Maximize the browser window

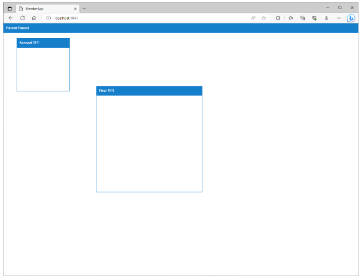tap(340, 8)
